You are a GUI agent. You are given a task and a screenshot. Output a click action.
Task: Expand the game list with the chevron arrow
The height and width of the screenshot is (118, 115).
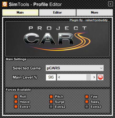(101, 68)
